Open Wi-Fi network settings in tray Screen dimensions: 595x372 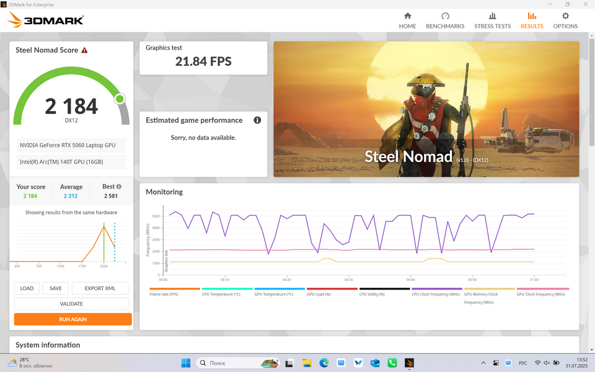coord(538,363)
